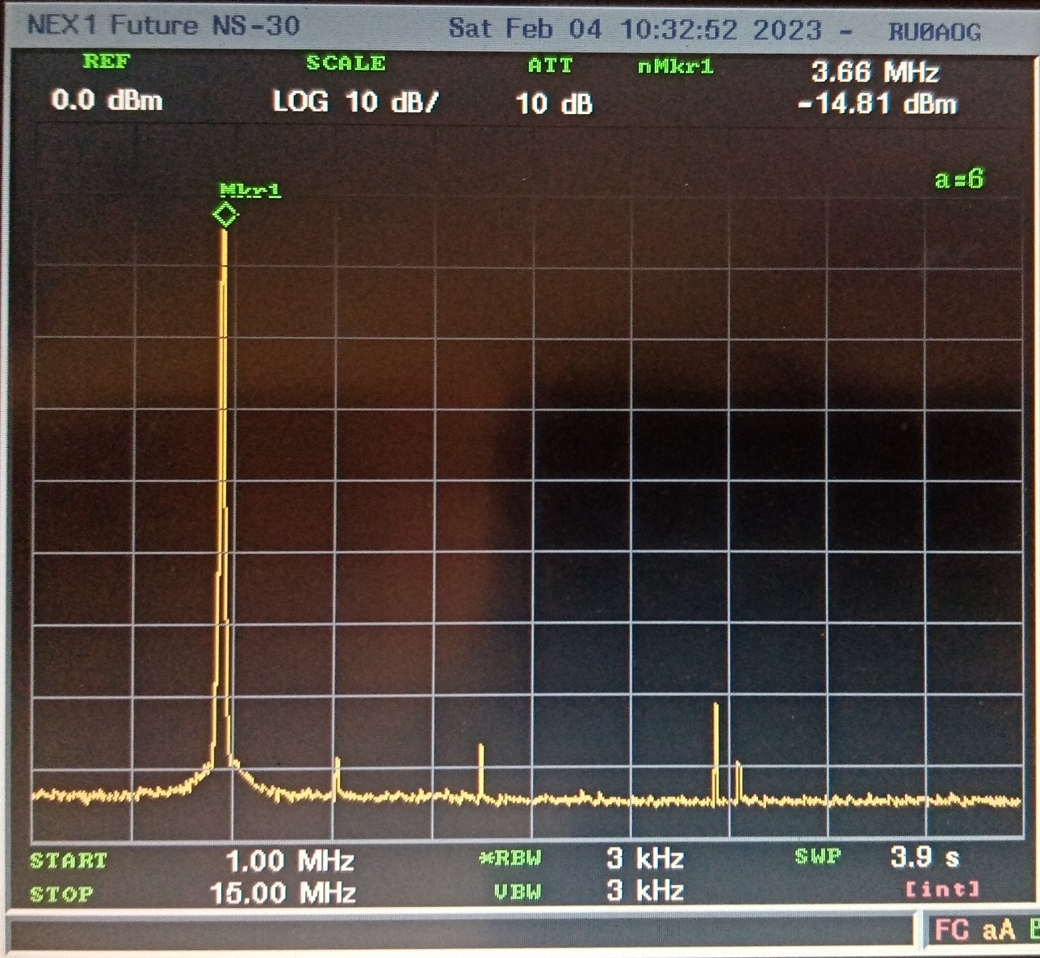Image resolution: width=1040 pixels, height=958 pixels.
Task: Select the LOG 10 dB/ scale value
Action: click(355, 102)
